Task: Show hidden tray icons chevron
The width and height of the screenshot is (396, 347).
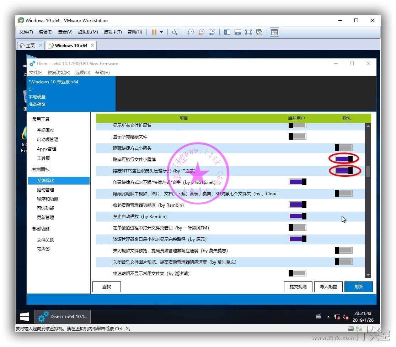Action: [x=328, y=317]
